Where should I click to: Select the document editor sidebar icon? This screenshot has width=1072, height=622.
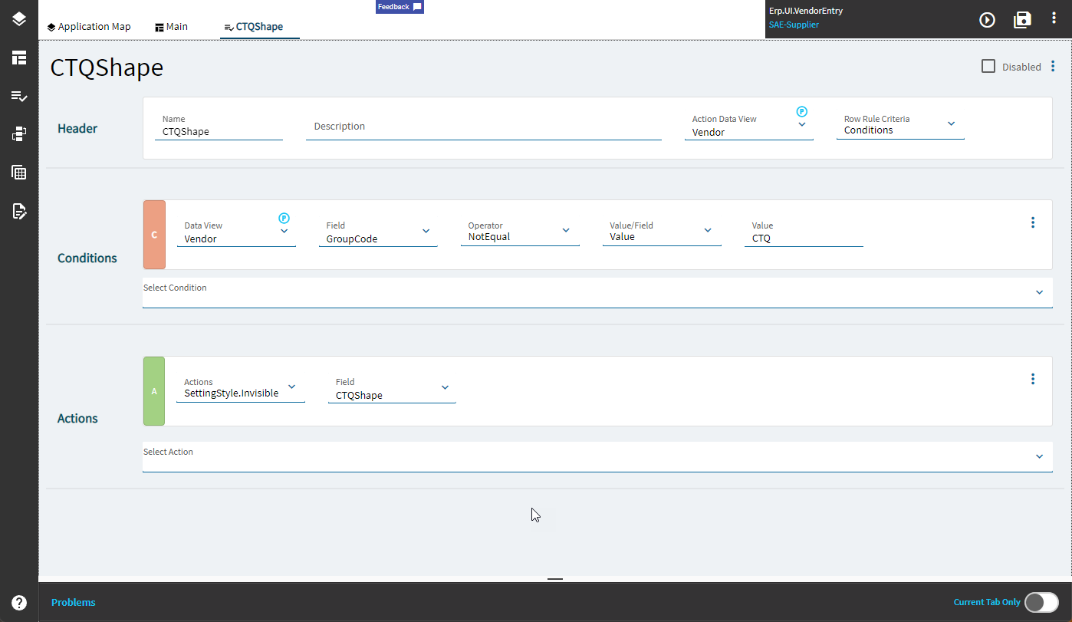pyautogui.click(x=18, y=212)
